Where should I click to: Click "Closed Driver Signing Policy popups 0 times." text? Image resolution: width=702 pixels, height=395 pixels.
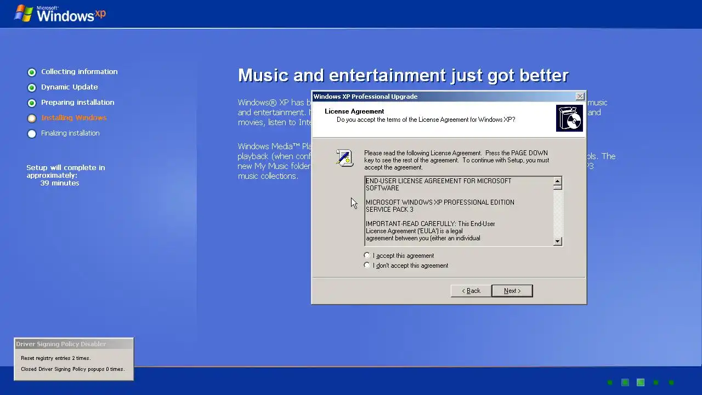pyautogui.click(x=73, y=369)
